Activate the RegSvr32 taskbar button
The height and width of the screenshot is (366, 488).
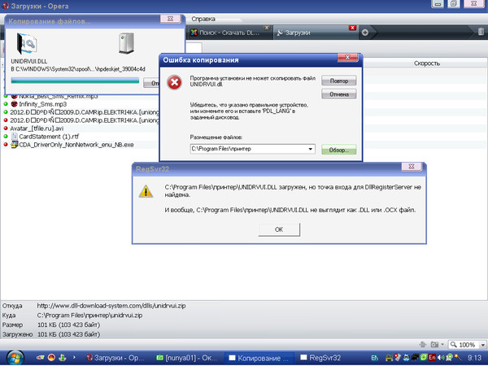[x=321, y=358]
